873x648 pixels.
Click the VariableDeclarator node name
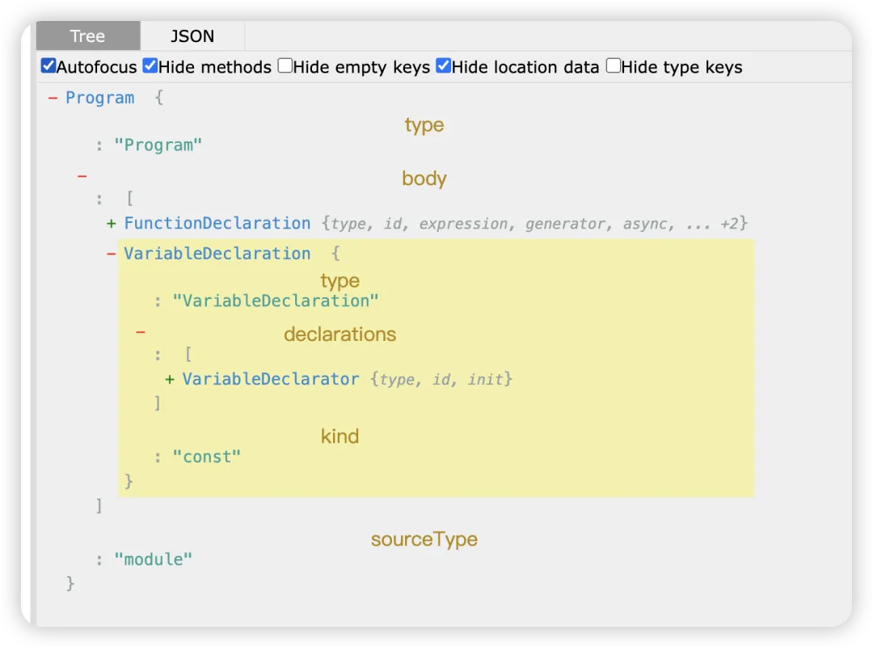271,379
